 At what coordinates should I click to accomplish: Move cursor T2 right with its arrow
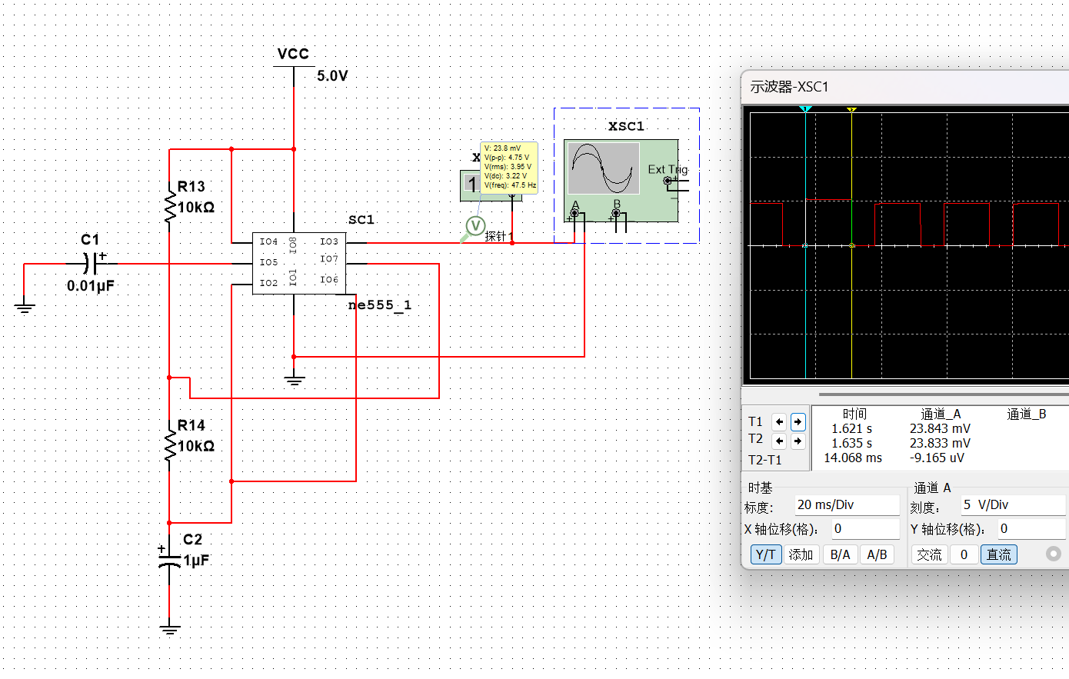coord(798,441)
